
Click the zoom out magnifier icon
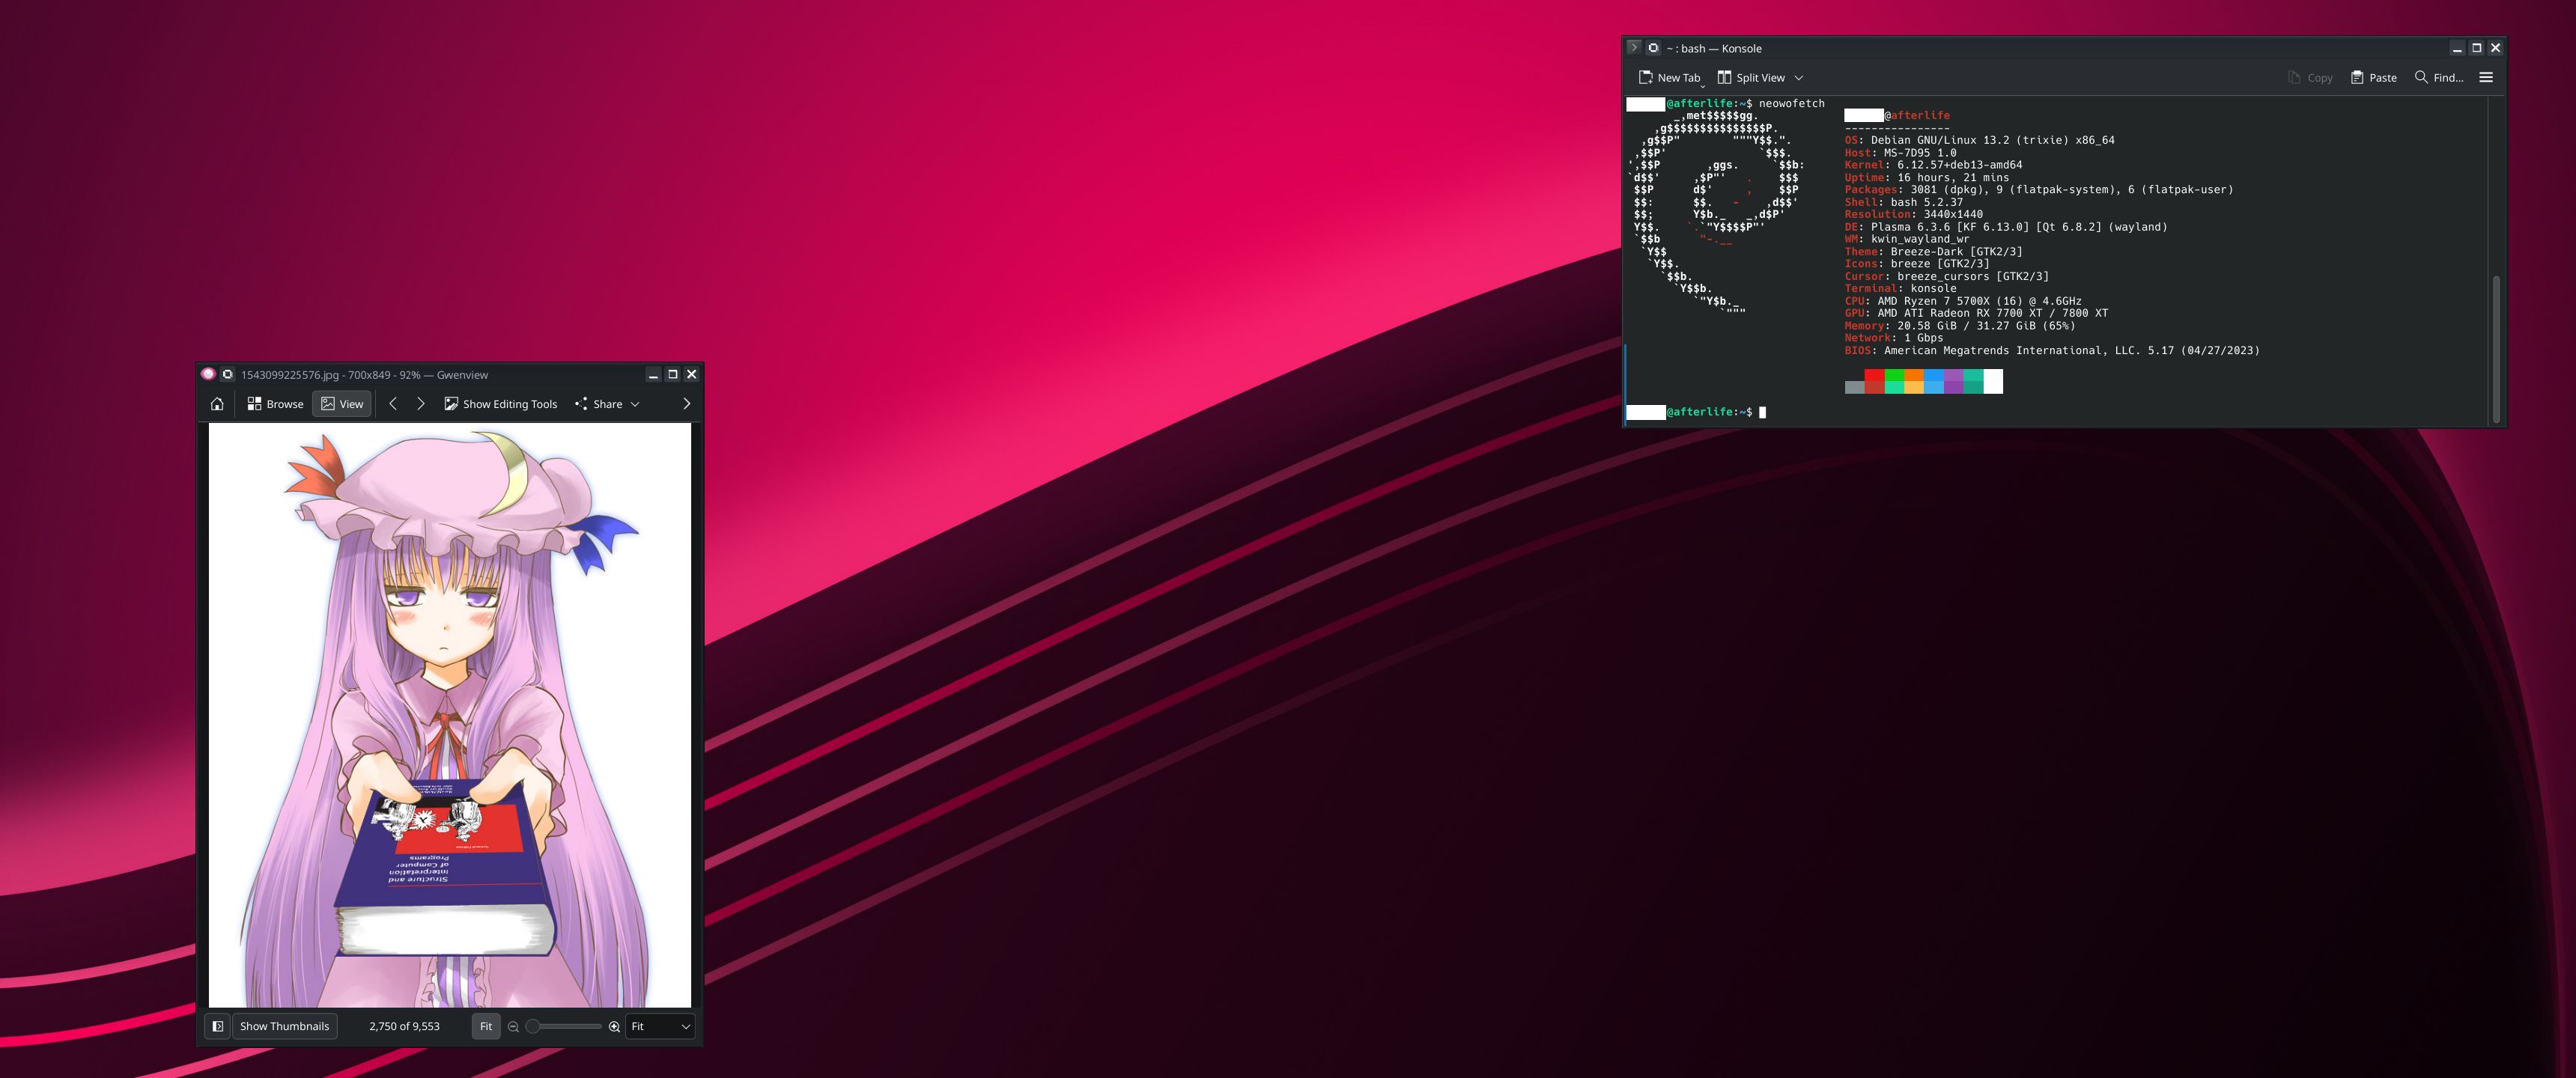513,1026
